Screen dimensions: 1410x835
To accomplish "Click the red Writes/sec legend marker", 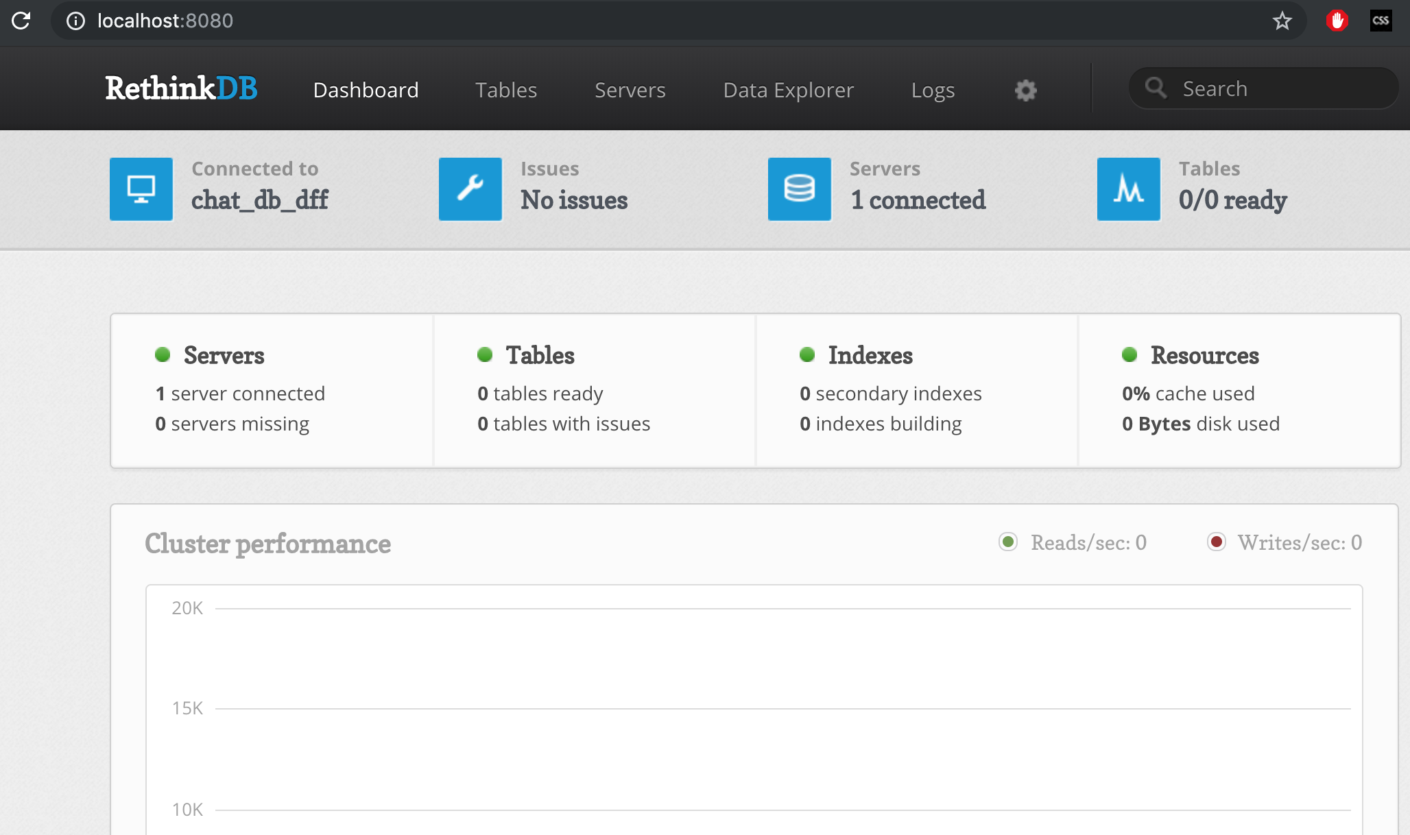I will pos(1217,542).
